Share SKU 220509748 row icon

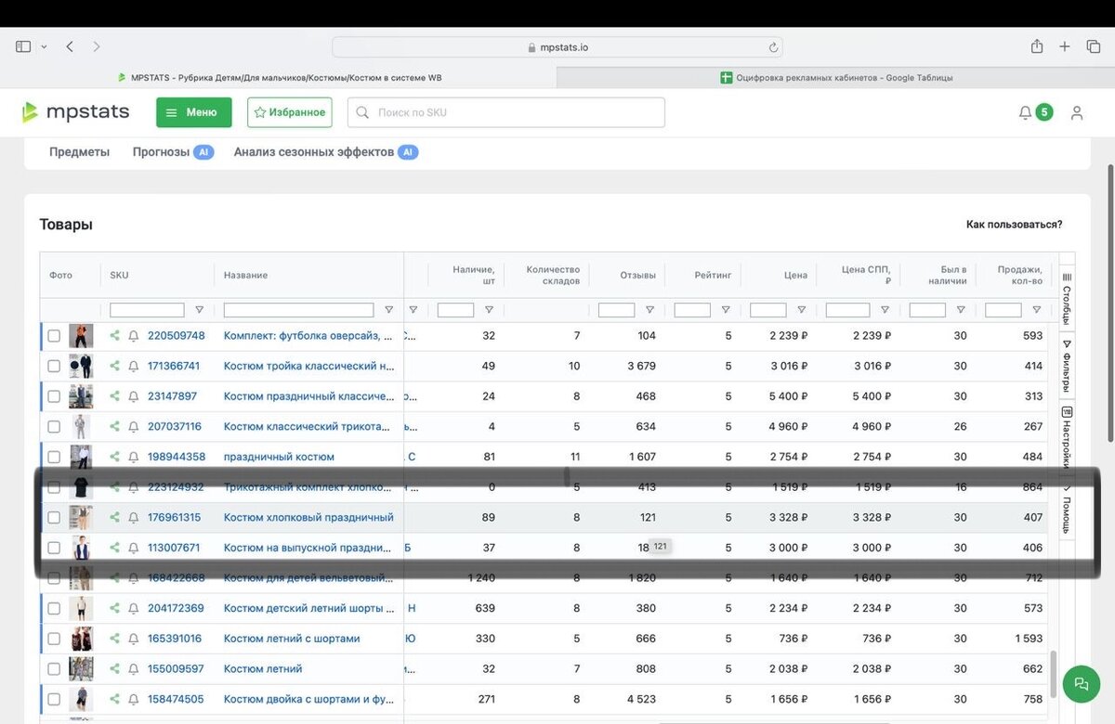(x=115, y=336)
